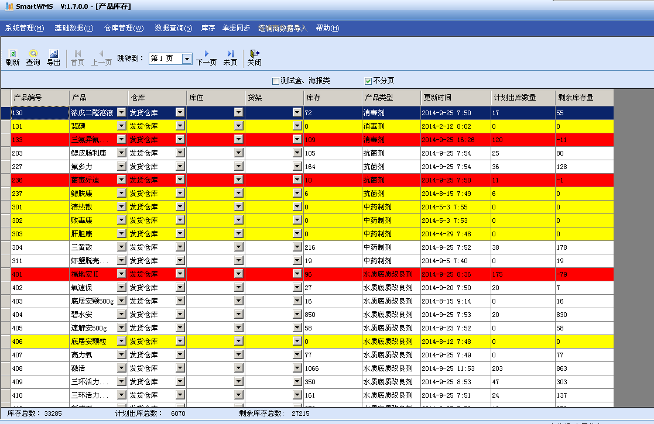Sort by 库存 column header
The image size is (654, 424).
click(333, 98)
